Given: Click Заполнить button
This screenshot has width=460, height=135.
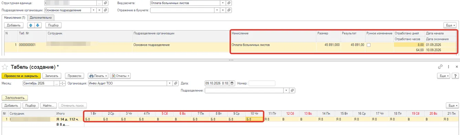Looking at the screenshot, I should click(15, 98).
